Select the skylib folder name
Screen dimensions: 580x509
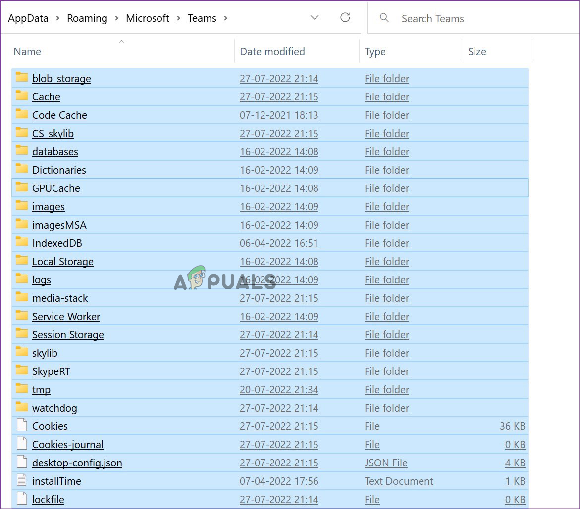click(45, 353)
